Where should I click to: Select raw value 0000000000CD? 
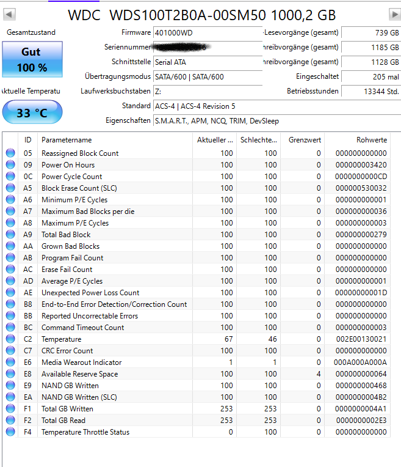(361, 176)
